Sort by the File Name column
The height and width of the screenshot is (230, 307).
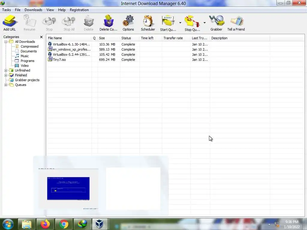pyautogui.click(x=69, y=38)
